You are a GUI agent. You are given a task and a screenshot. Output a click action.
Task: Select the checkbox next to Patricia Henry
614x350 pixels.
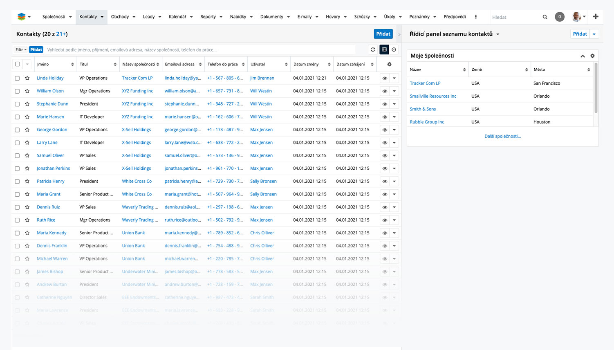[x=17, y=182]
